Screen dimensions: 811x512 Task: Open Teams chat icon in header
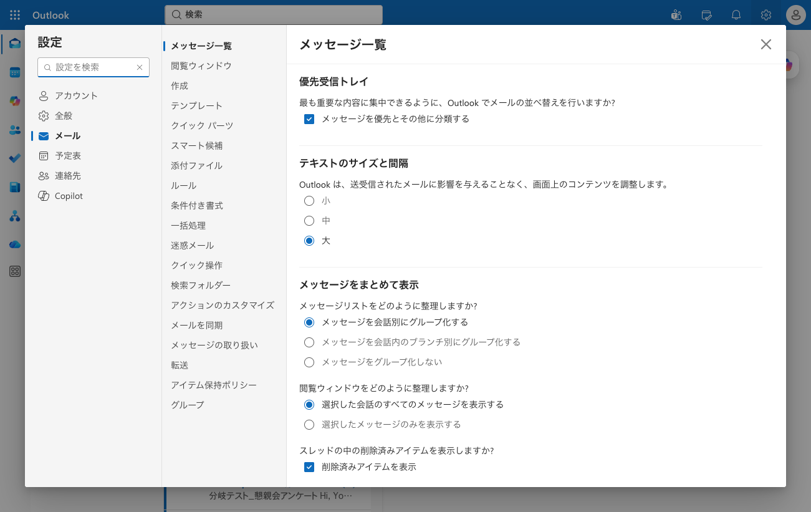676,15
